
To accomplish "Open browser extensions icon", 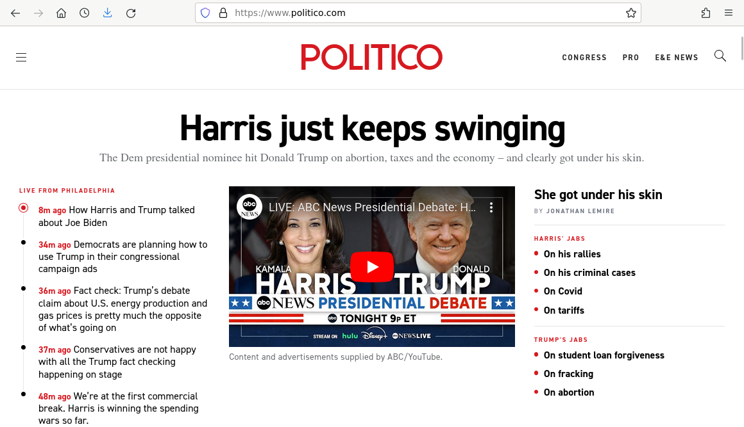I will coord(706,13).
